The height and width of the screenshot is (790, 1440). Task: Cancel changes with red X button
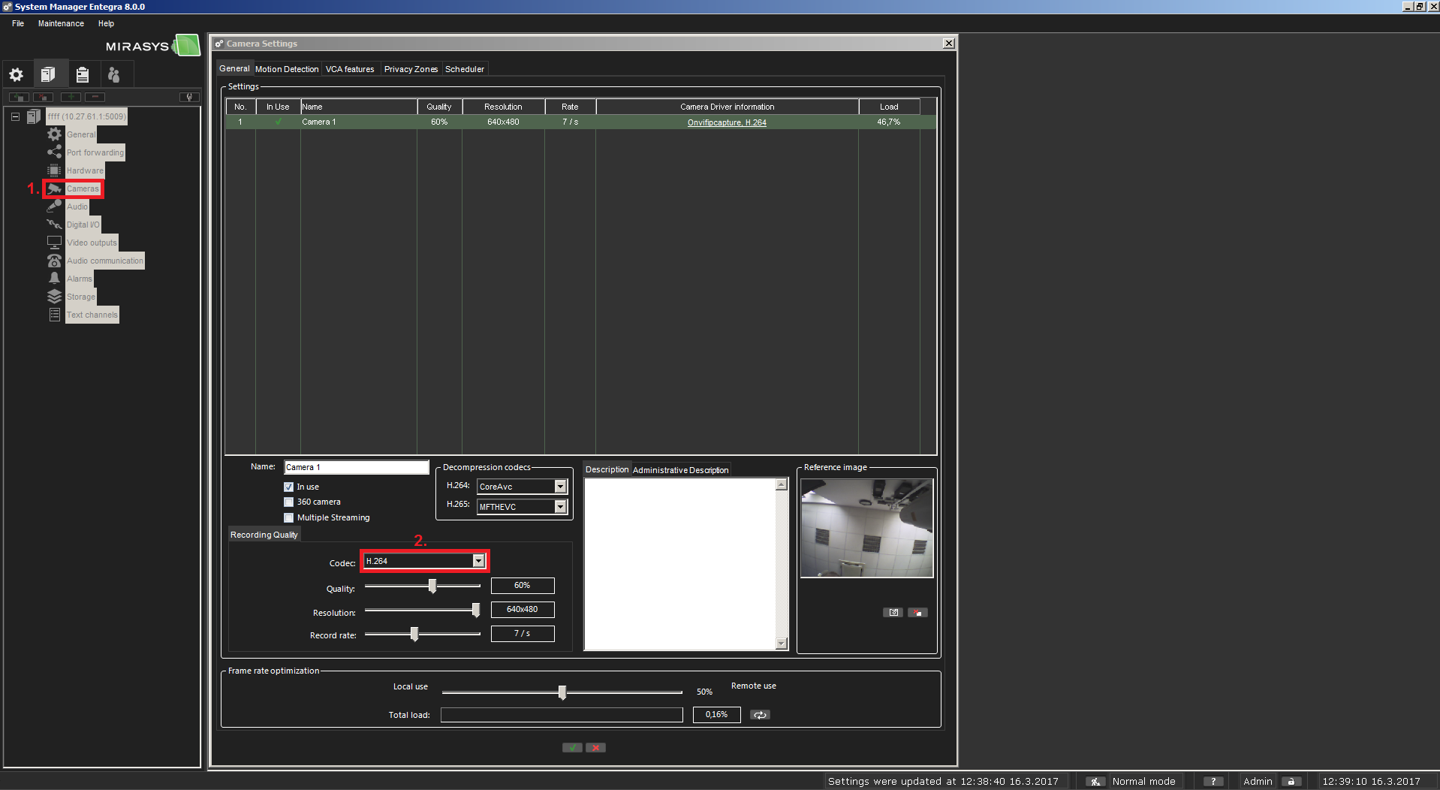tap(595, 748)
